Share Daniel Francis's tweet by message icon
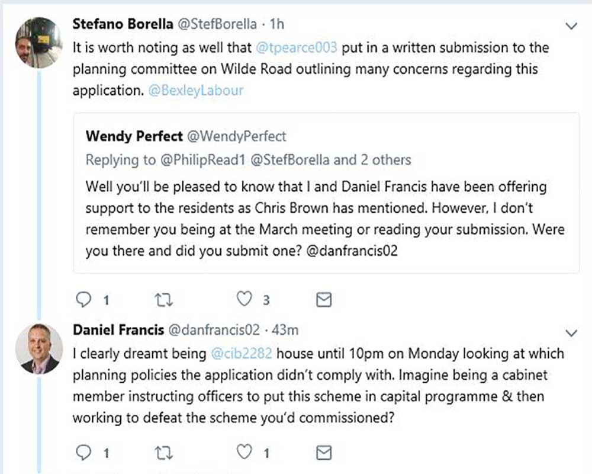Image resolution: width=592 pixels, height=474 pixels. pos(323,453)
